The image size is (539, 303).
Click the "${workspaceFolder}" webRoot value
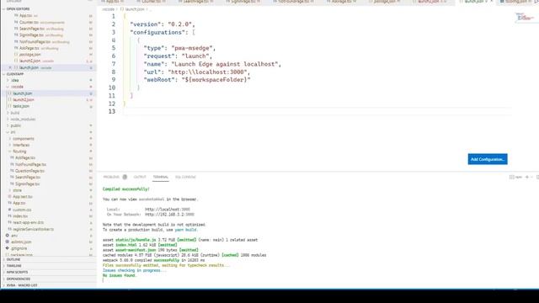(216, 80)
